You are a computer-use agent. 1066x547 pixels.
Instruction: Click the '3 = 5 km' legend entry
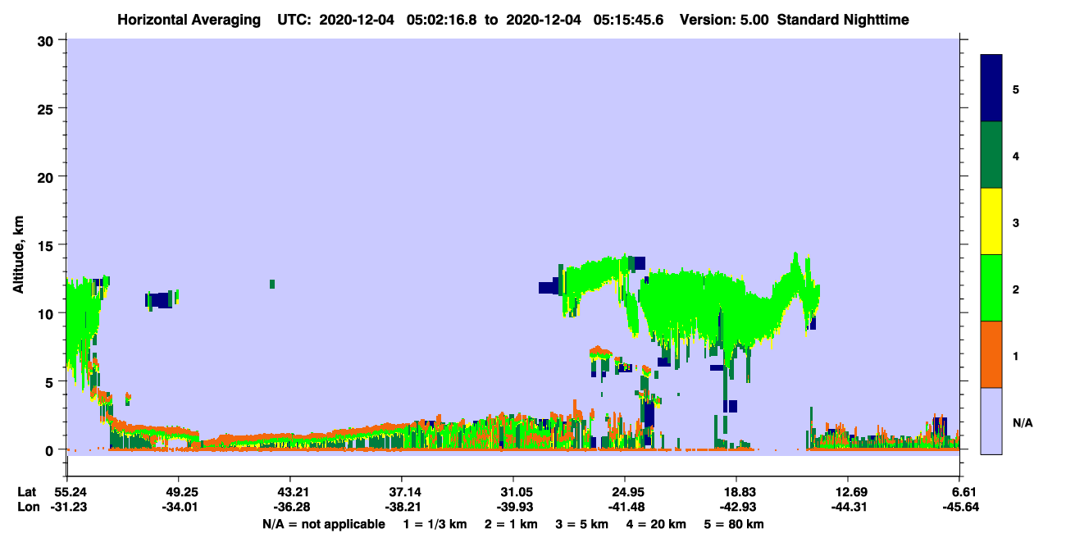(x=585, y=524)
